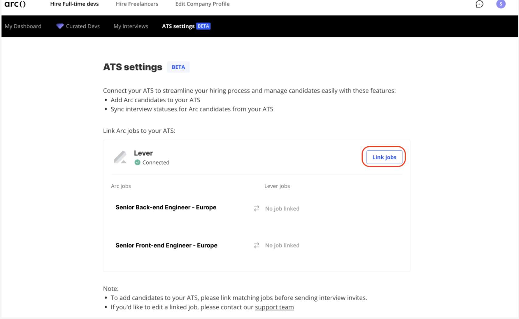
Task: Select the Senior Back-end Engineer - Europe job name
Action: point(166,207)
